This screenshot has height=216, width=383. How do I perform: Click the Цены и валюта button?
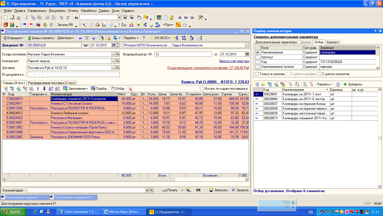pos(41,38)
